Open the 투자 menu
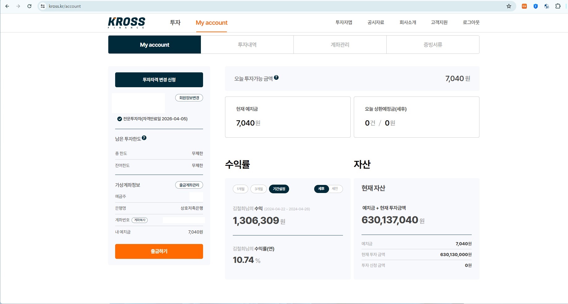The height and width of the screenshot is (304, 568). coord(175,23)
